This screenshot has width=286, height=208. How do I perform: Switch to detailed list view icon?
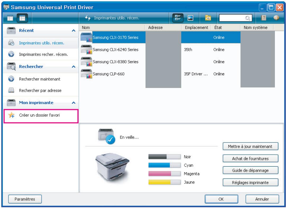tap(178, 18)
